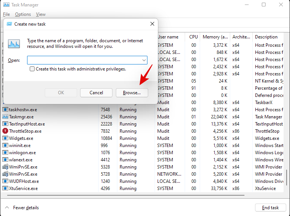Click PID 25436 cell

pos(106,117)
